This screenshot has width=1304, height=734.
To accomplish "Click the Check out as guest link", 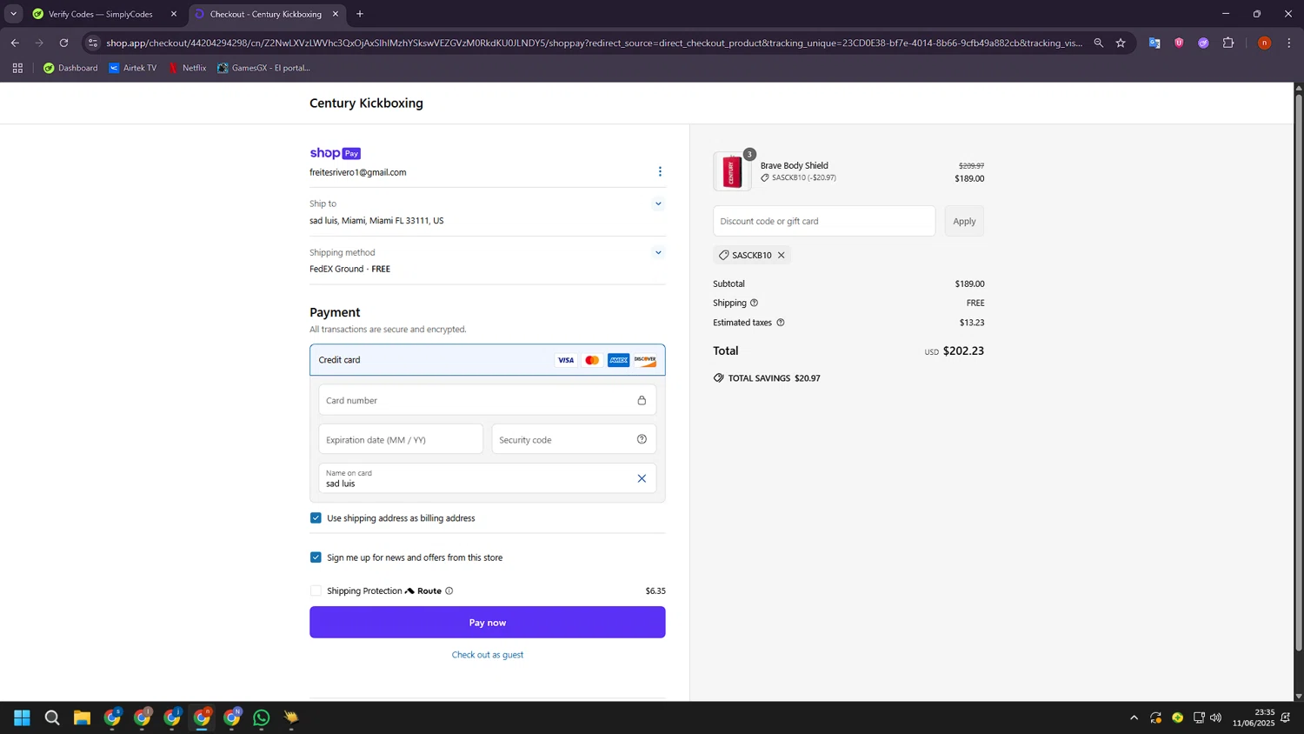I will pos(488,655).
